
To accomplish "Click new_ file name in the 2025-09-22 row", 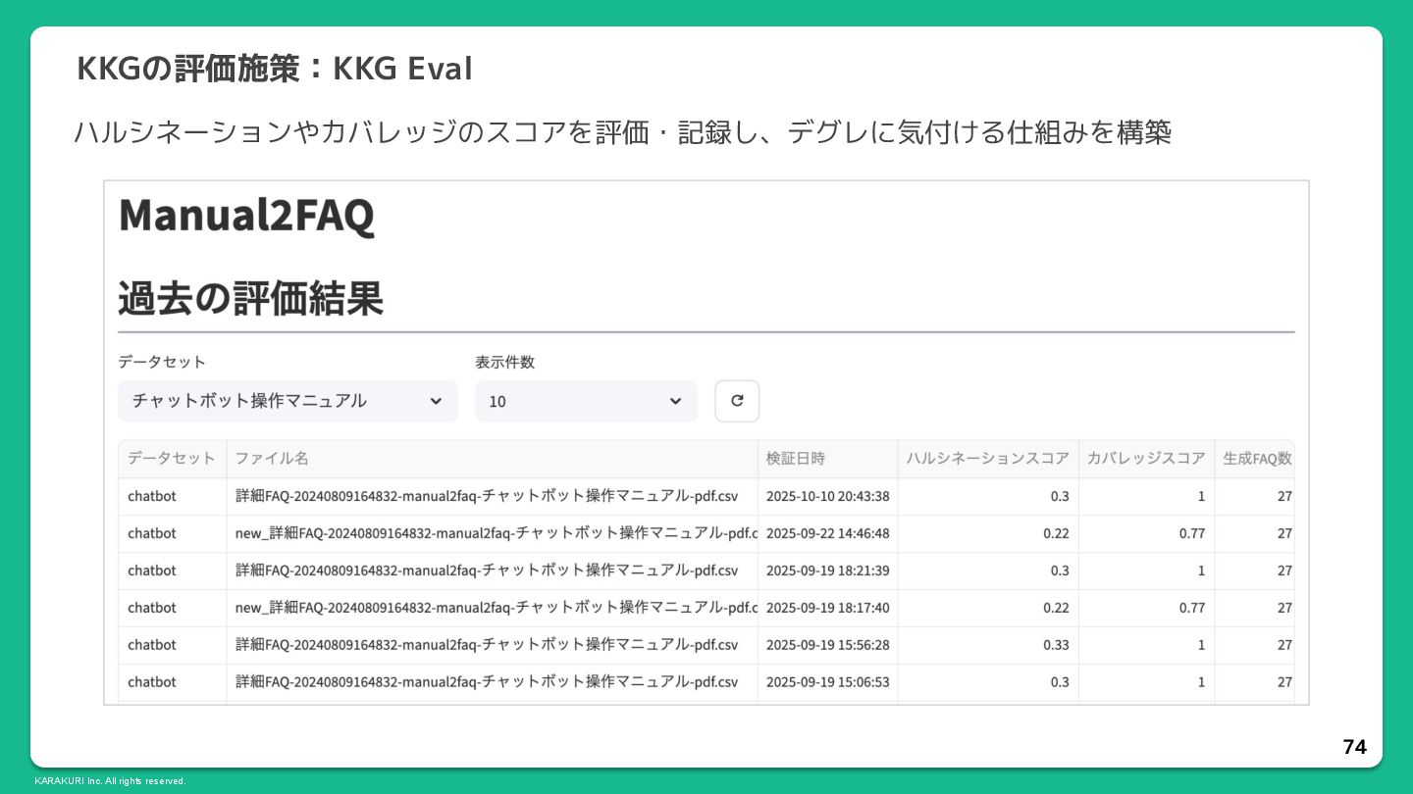I will coord(492,533).
